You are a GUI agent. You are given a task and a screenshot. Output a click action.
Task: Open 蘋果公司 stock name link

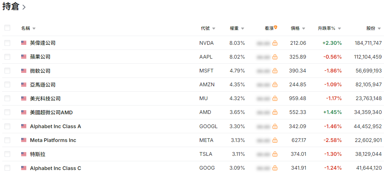40,57
